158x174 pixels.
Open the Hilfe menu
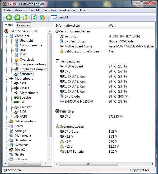82,10
